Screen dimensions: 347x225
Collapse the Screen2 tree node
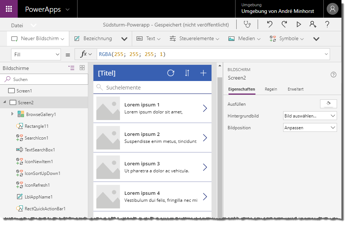tap(4, 102)
